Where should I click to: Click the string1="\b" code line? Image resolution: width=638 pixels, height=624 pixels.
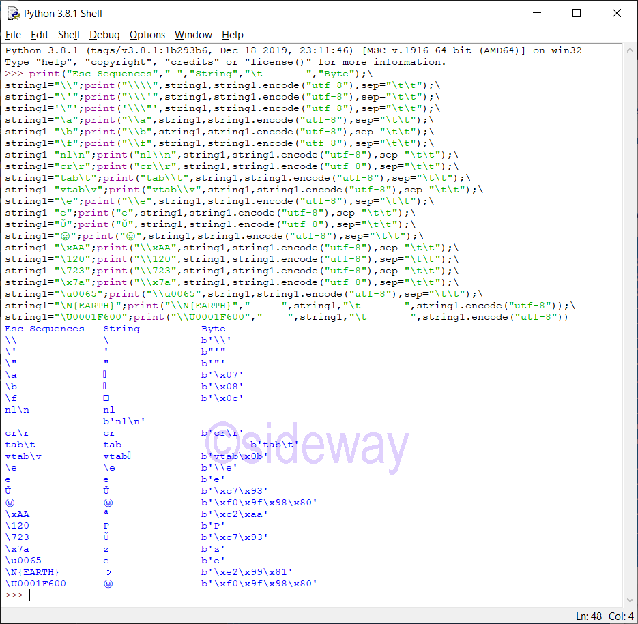click(220, 132)
